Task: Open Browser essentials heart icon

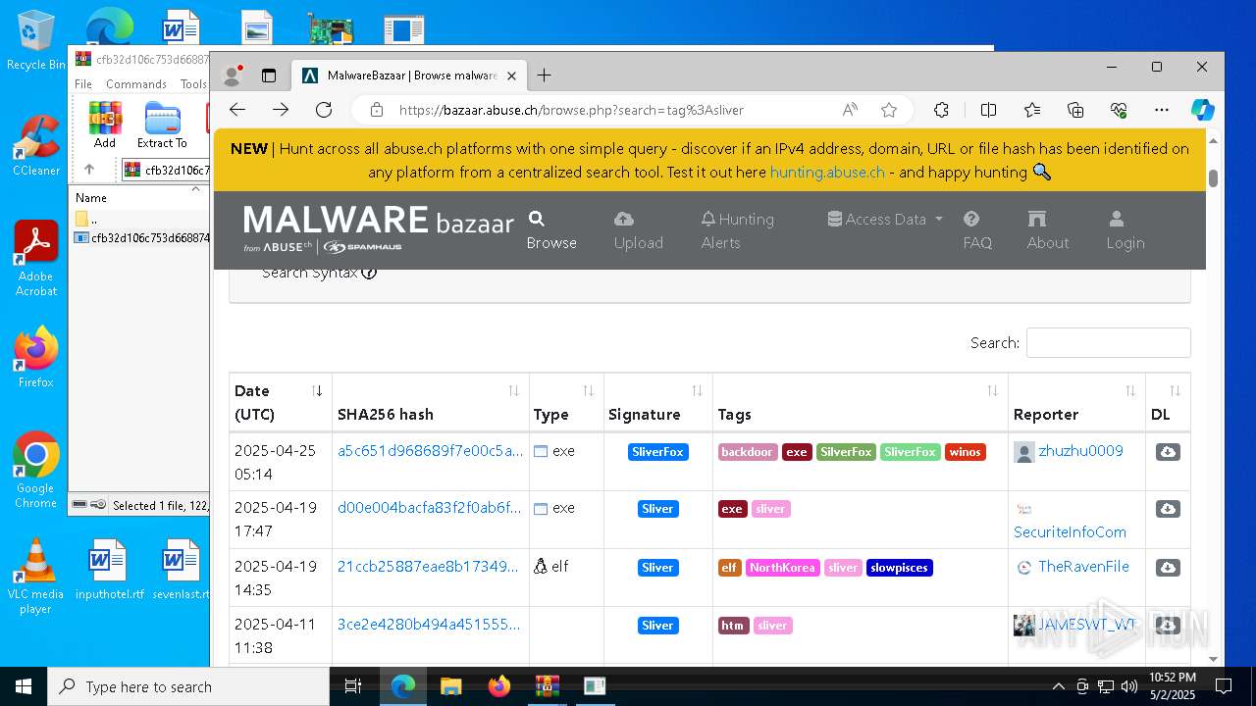Action: (1119, 110)
